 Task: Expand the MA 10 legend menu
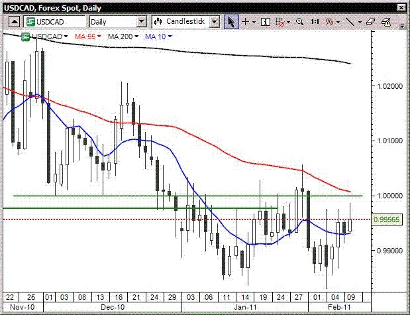(x=170, y=36)
